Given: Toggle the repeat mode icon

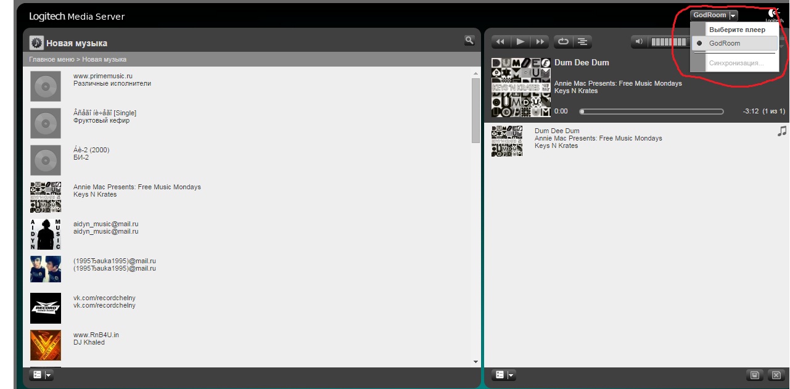Looking at the screenshot, I should [x=563, y=42].
